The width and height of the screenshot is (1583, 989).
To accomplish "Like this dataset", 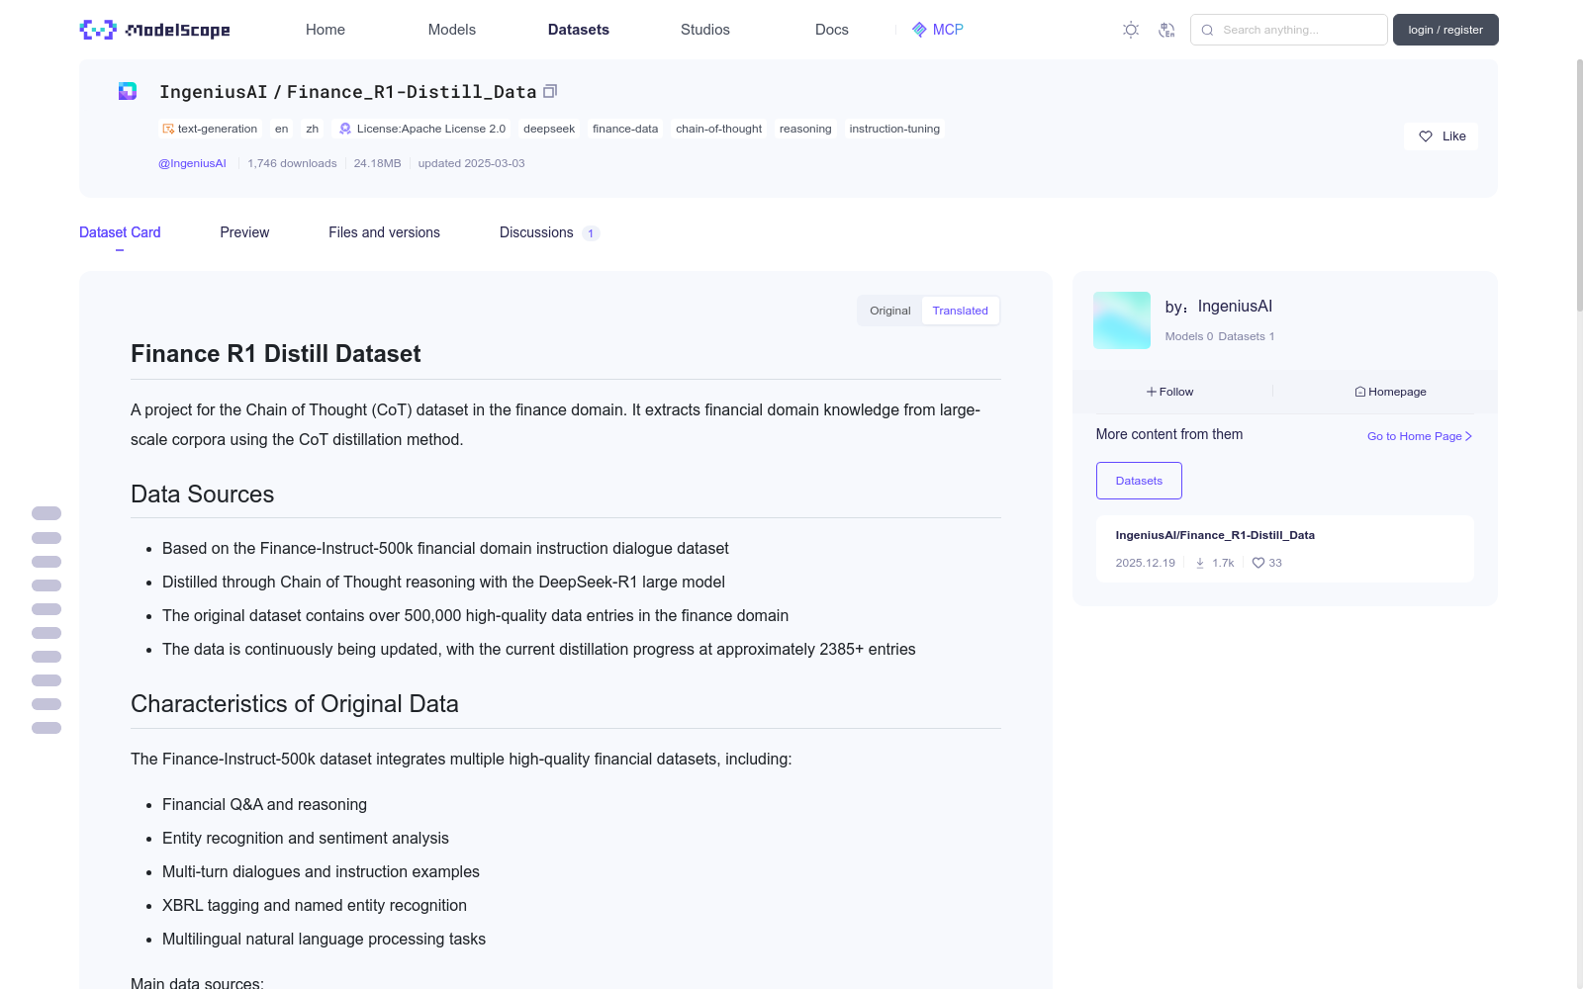I will click(x=1441, y=136).
